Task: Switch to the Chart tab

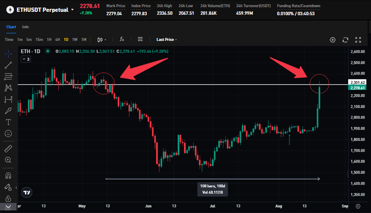Action: pyautogui.click(x=11, y=27)
